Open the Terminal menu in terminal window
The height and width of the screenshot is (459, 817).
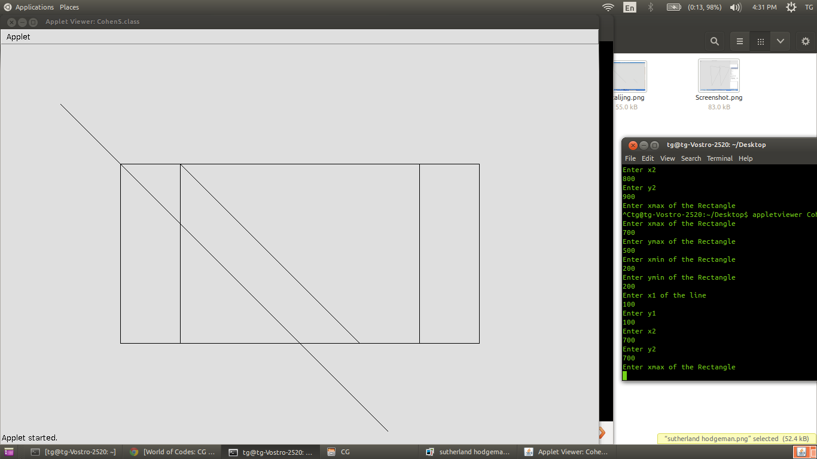[720, 158]
